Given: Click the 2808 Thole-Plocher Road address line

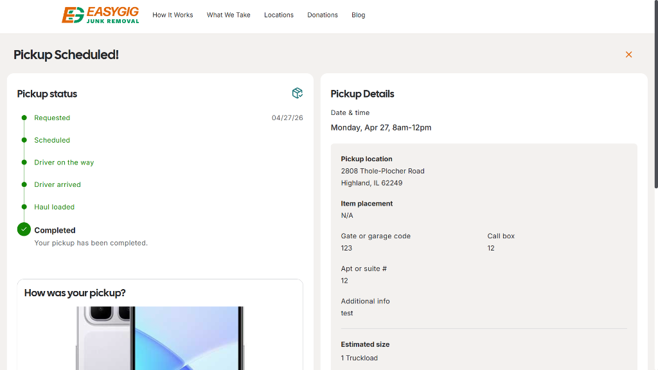Looking at the screenshot, I should [x=383, y=171].
